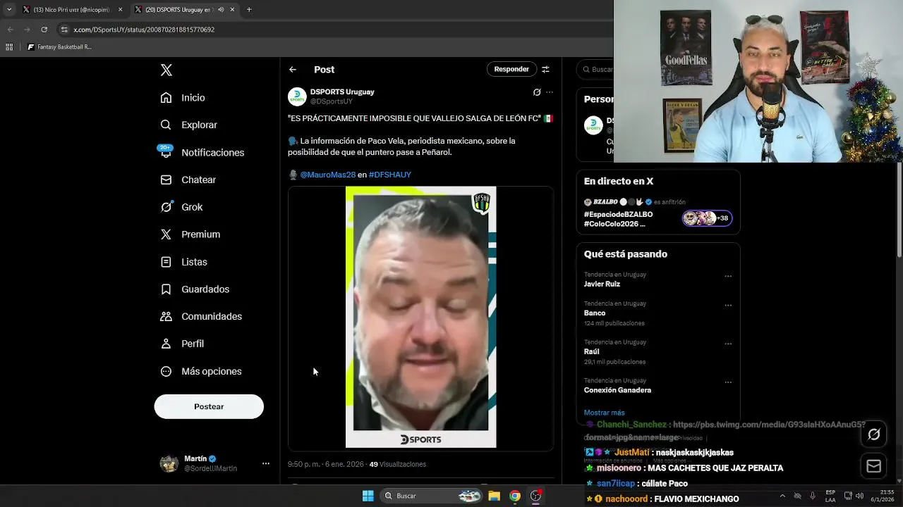Viewport: 903px width, 507px height.
Task: Reload page with browser refresh icon
Action: (x=44, y=30)
